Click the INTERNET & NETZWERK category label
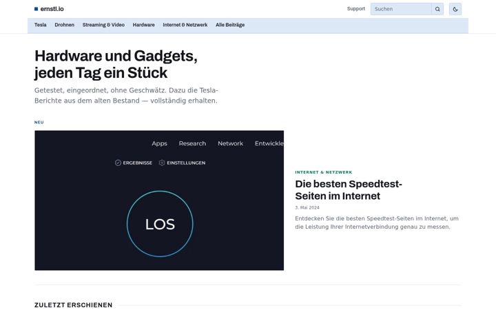The height and width of the screenshot is (310, 496). [324, 172]
